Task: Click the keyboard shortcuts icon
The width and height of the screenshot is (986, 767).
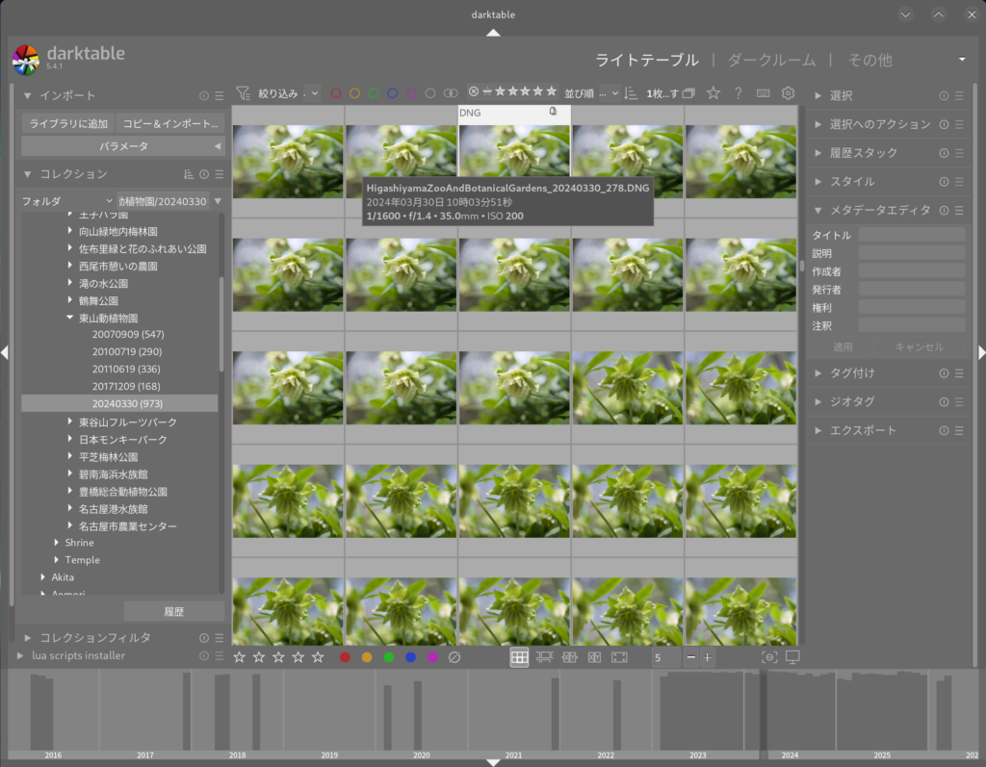Action: pos(764,93)
